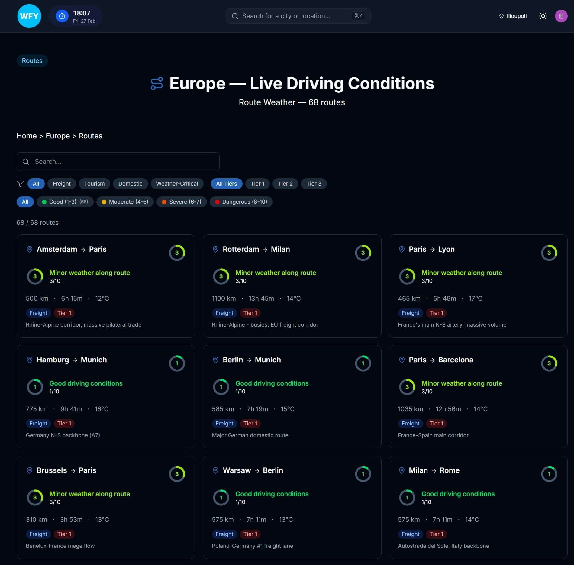The image size is (574, 565).
Task: Click the clock icon in header
Action: click(62, 16)
